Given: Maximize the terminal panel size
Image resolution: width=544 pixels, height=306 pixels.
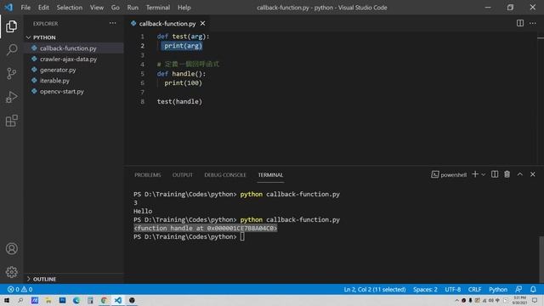Looking at the screenshot, I should coord(519,174).
